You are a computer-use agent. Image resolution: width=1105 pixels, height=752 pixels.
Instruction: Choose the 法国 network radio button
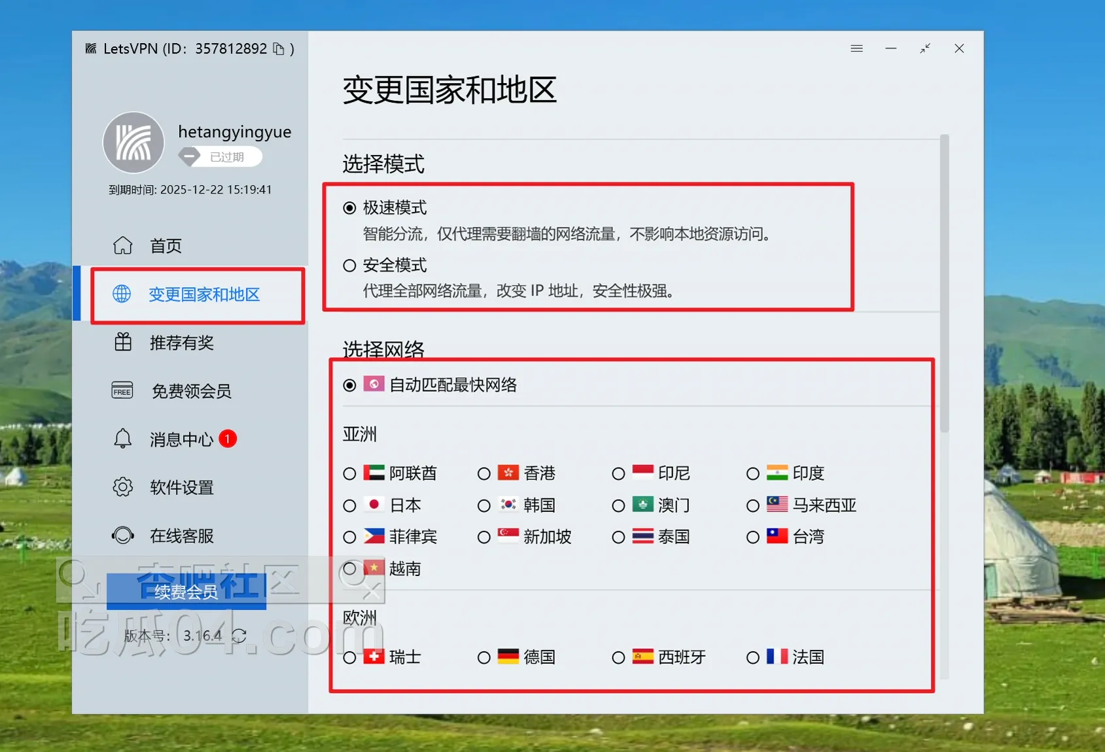click(753, 657)
